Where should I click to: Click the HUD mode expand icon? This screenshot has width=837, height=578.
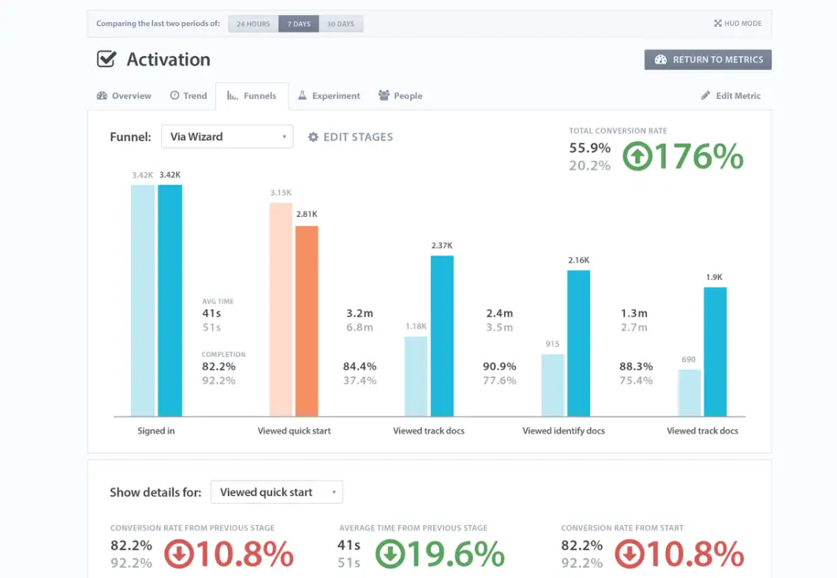(717, 24)
